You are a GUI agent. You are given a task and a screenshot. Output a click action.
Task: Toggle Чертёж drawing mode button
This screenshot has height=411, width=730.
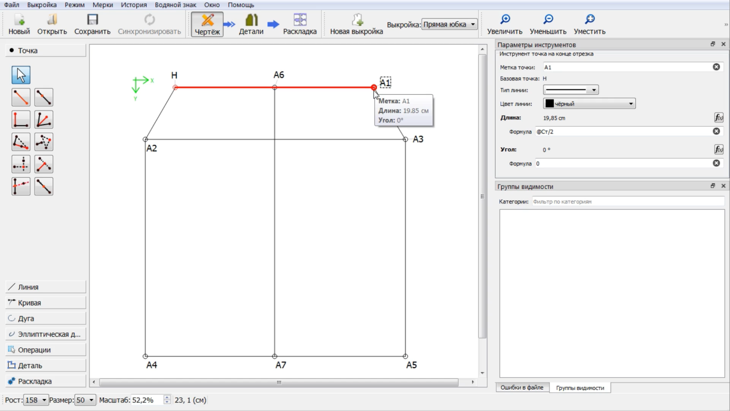207,24
